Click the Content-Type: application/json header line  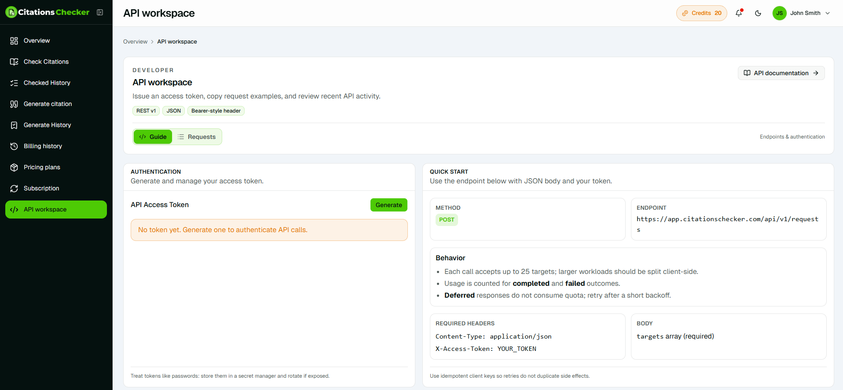(x=493, y=336)
